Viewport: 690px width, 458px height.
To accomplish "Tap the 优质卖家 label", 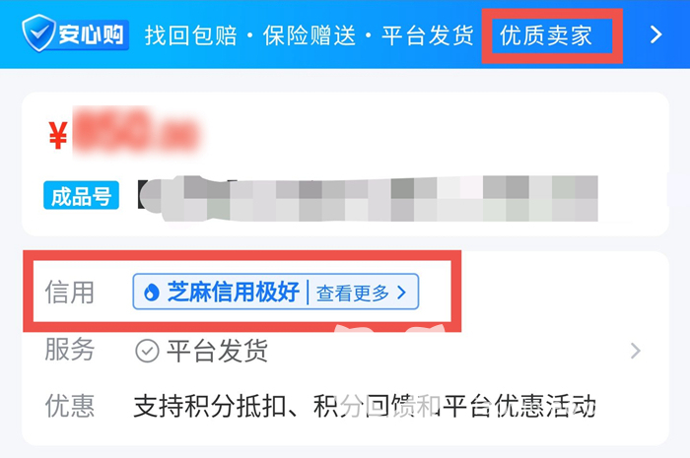I will pyautogui.click(x=546, y=35).
